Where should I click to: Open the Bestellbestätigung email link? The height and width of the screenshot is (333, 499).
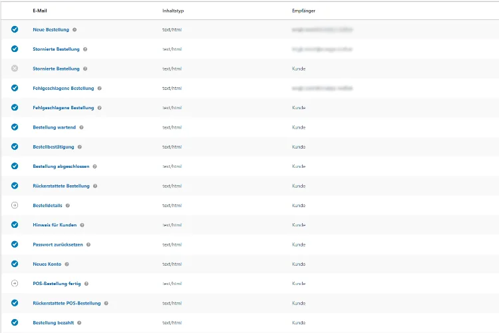click(53, 147)
